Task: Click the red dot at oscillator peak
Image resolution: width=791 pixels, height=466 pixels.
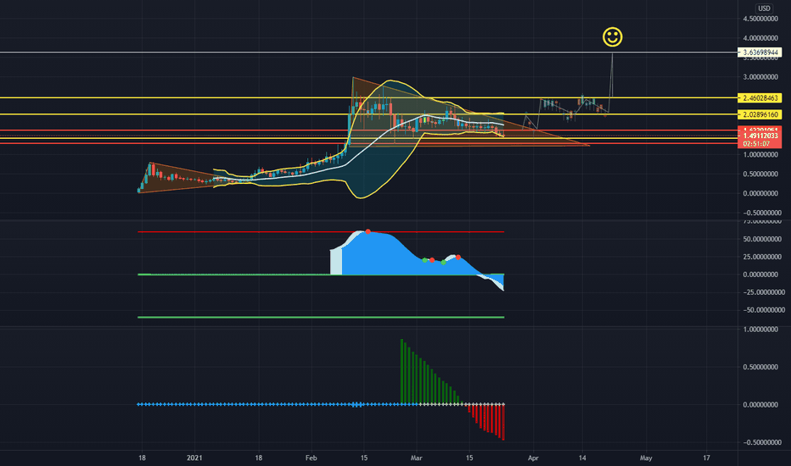Action: 367,231
